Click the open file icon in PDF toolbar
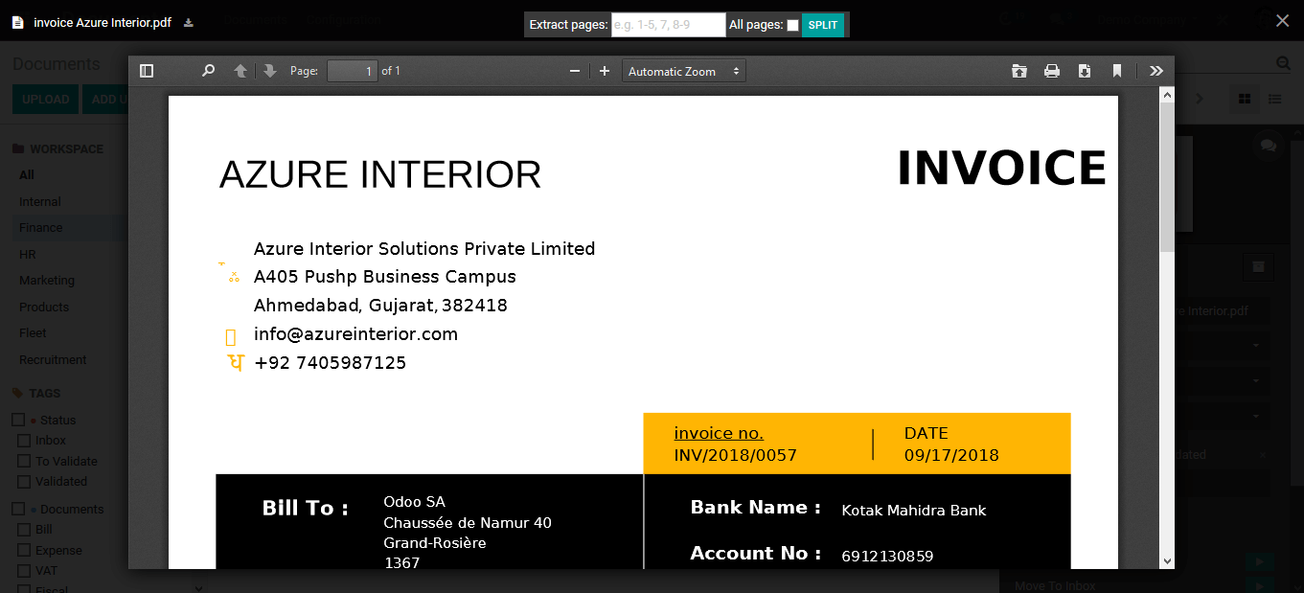The height and width of the screenshot is (593, 1304). 1019,71
